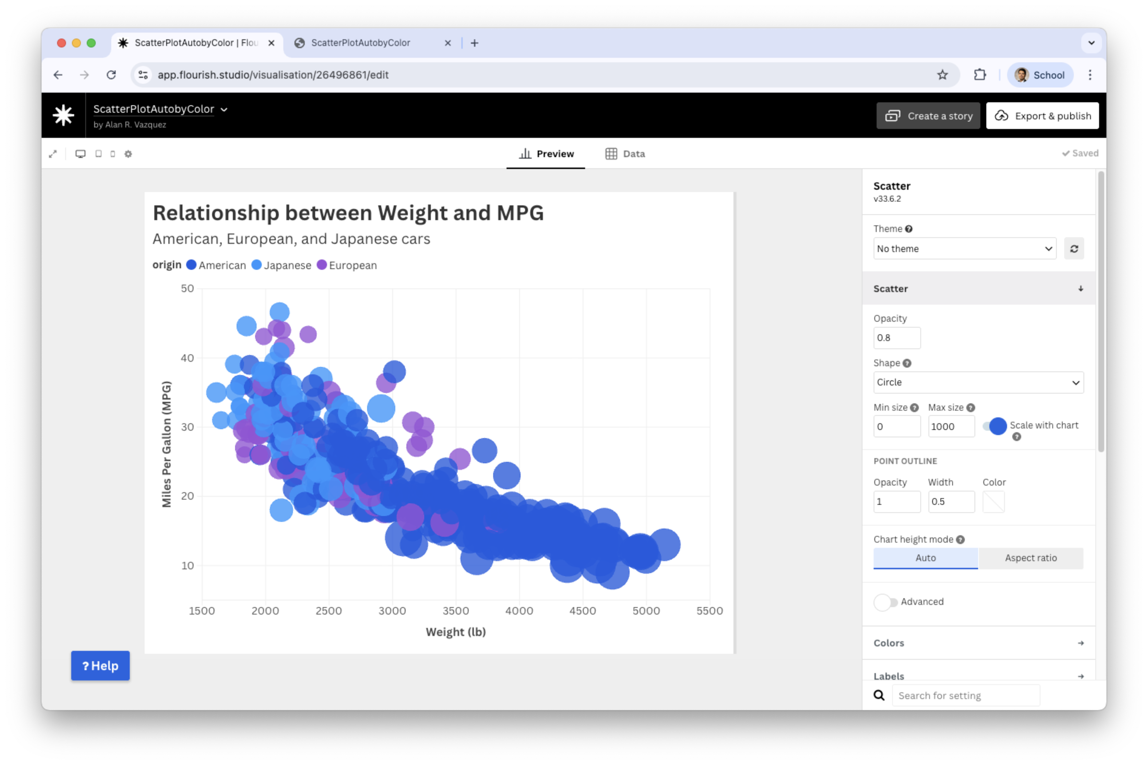Bookmark this page with star icon
The image size is (1148, 765).
pos(942,74)
